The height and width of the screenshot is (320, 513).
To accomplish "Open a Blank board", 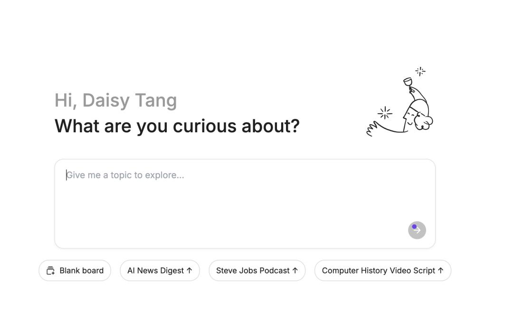I will 75,271.
